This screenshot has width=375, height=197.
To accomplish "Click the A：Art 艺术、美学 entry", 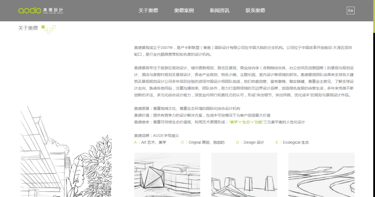I will pyautogui.click(x=150, y=142).
